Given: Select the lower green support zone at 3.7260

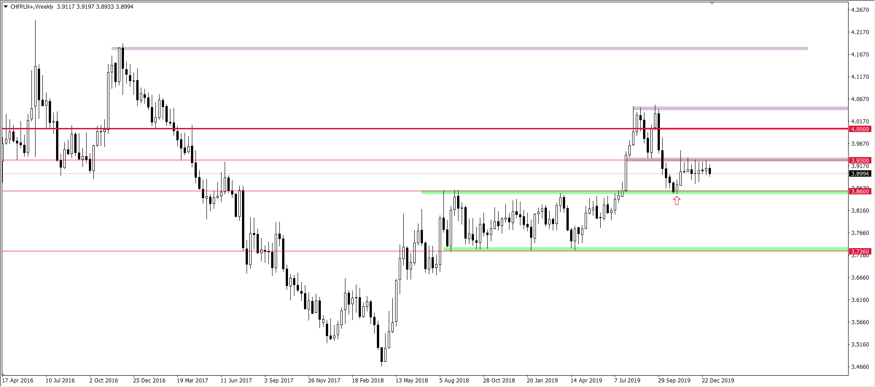Looking at the screenshot, I should [638, 249].
